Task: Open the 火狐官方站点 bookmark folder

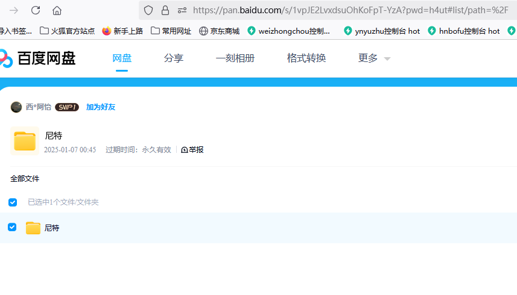Action: [x=67, y=31]
